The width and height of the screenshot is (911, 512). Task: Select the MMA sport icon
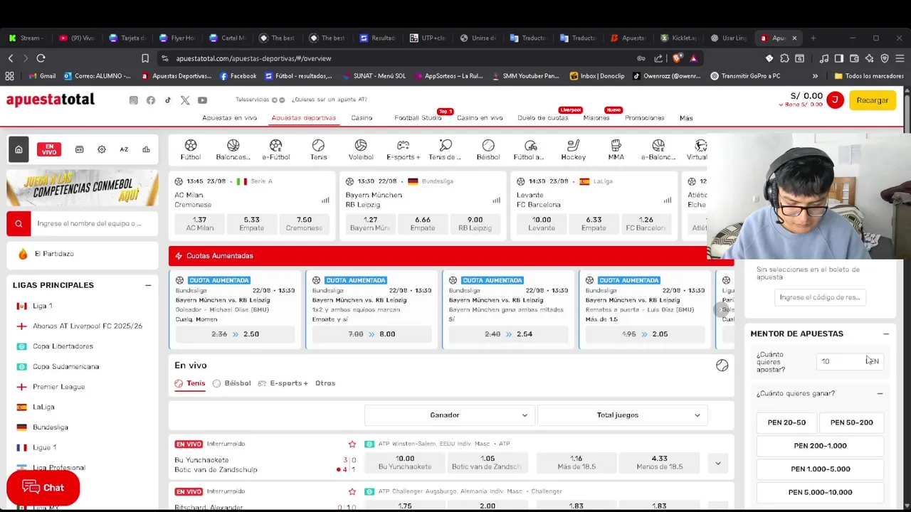(x=616, y=149)
